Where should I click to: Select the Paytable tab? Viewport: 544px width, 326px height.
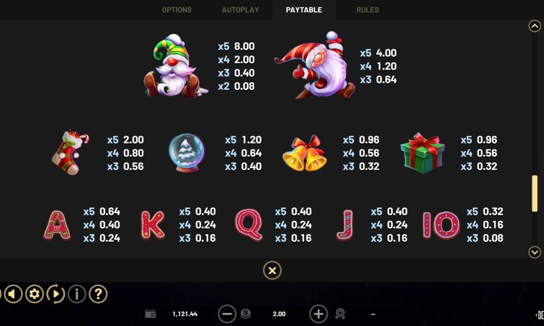[304, 10]
